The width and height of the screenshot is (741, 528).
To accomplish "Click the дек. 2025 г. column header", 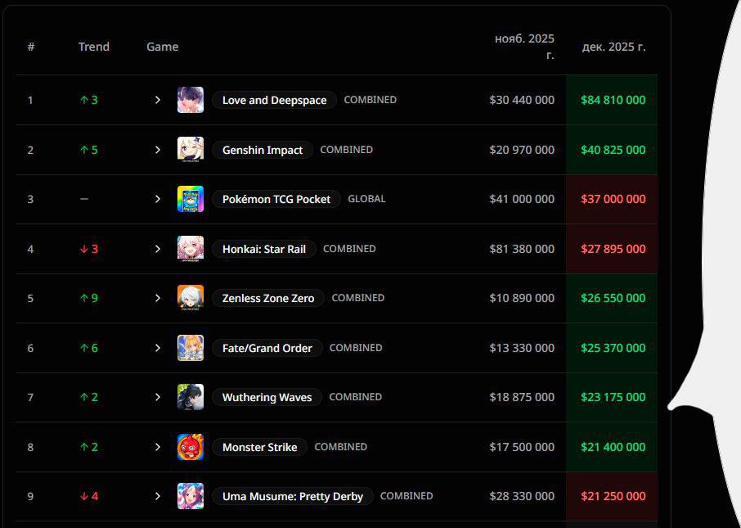I will click(x=613, y=47).
